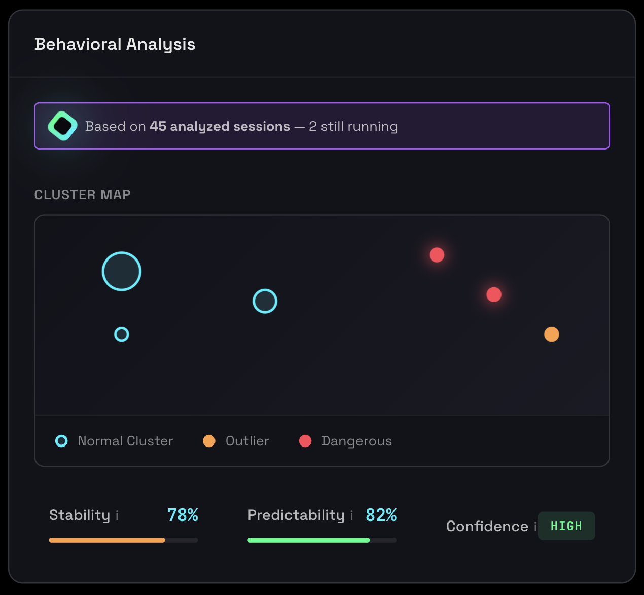This screenshot has height=595, width=644.
Task: Select the largest normal cluster circle
Action: (121, 271)
